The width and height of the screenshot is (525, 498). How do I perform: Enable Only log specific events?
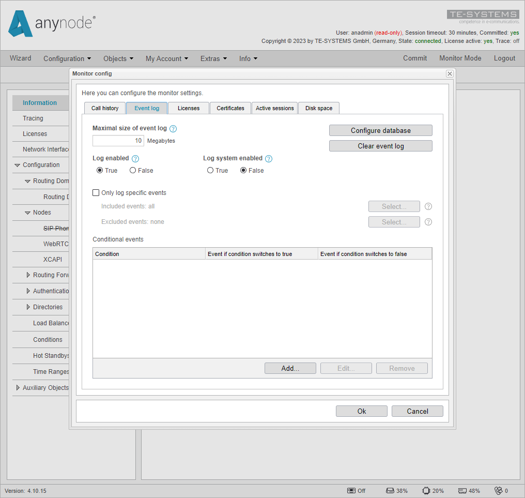click(x=96, y=192)
